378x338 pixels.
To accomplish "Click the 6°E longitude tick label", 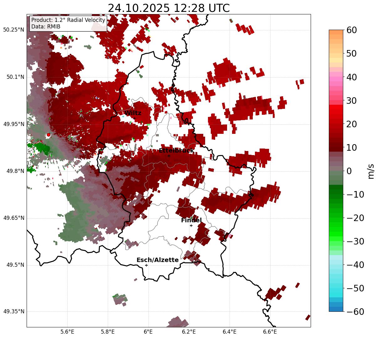I will coord(148,332).
